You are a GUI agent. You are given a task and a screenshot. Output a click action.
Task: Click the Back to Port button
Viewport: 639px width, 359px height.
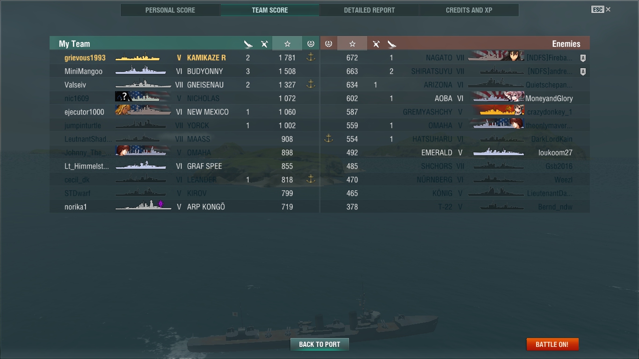(x=319, y=345)
